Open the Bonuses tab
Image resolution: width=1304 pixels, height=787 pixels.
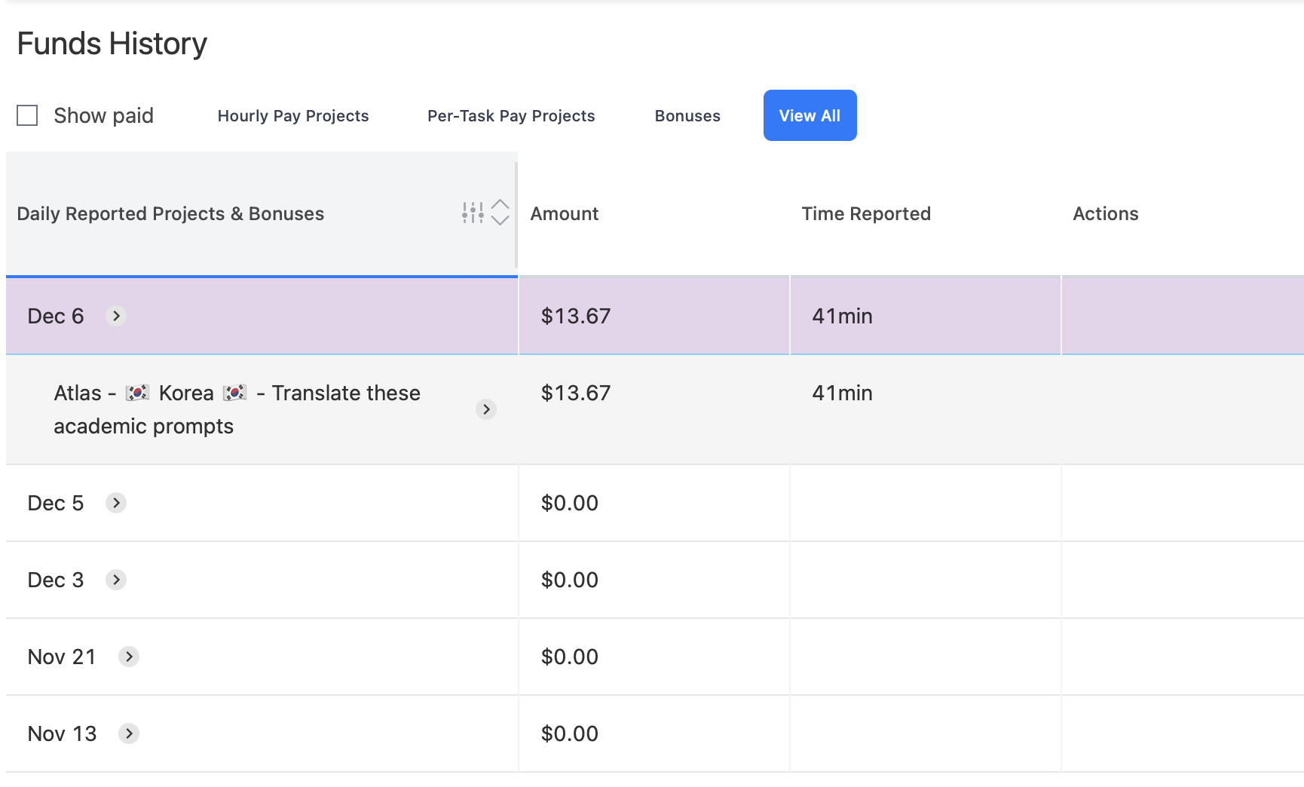pos(687,116)
